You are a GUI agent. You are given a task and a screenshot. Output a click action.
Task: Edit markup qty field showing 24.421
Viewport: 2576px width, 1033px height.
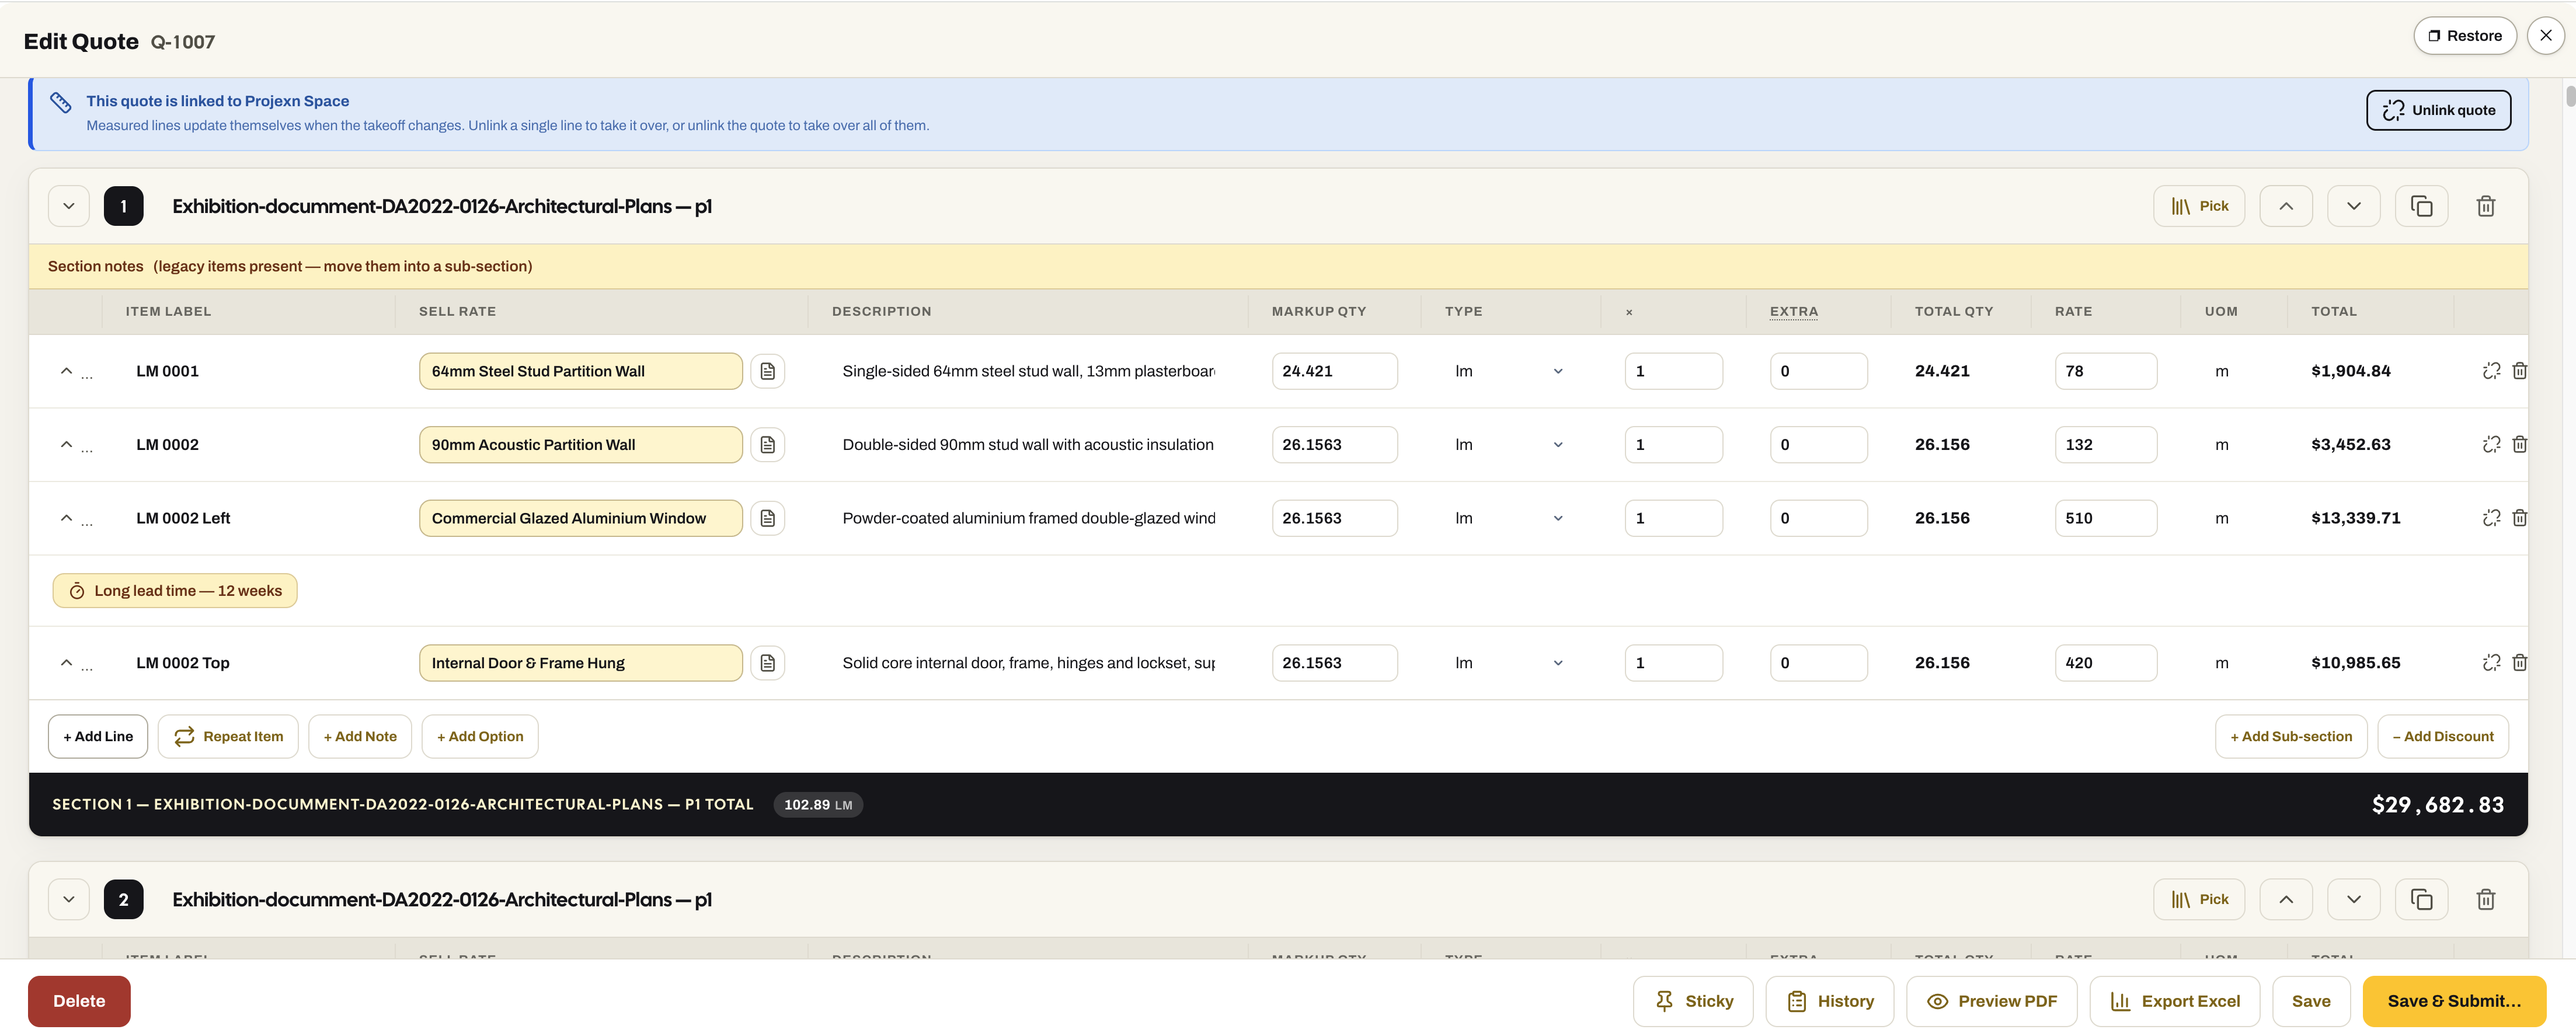click(x=1334, y=371)
